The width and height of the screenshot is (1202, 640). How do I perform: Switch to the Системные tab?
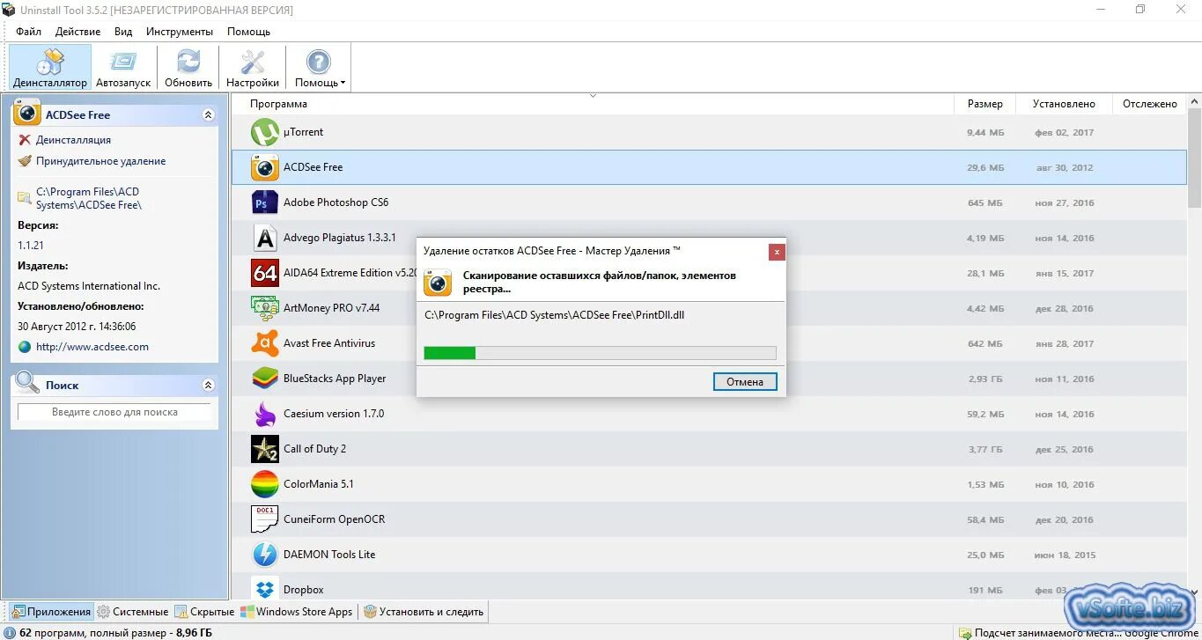click(132, 611)
